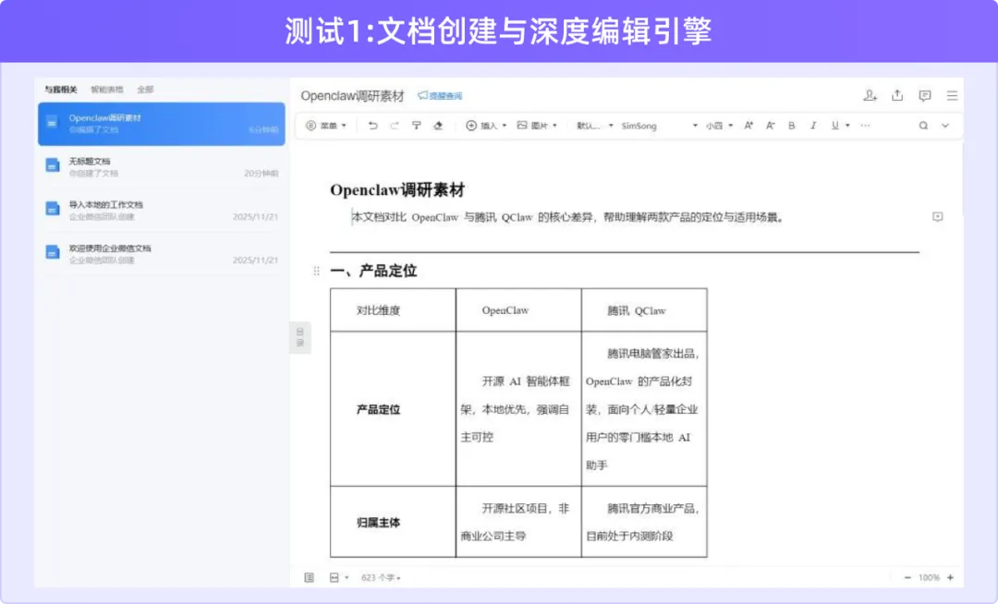This screenshot has height=604, width=998.
Task: Open the 图片 dropdown
Action: (537, 126)
